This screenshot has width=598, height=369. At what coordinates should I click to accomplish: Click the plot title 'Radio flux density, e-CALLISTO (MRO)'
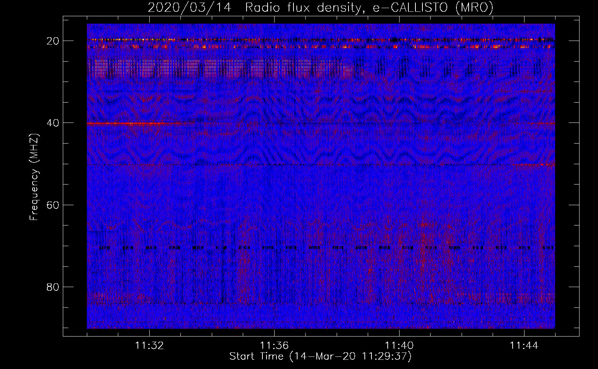[x=369, y=7]
